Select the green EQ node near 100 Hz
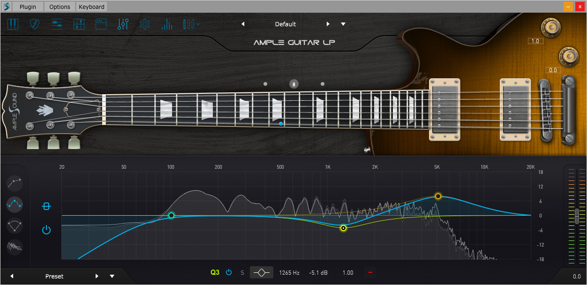Screen dimensions: 587x285 click(x=172, y=216)
